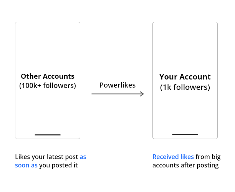Click the word "posting" in the right caption
The width and height of the screenshot is (235, 192).
click(x=208, y=166)
